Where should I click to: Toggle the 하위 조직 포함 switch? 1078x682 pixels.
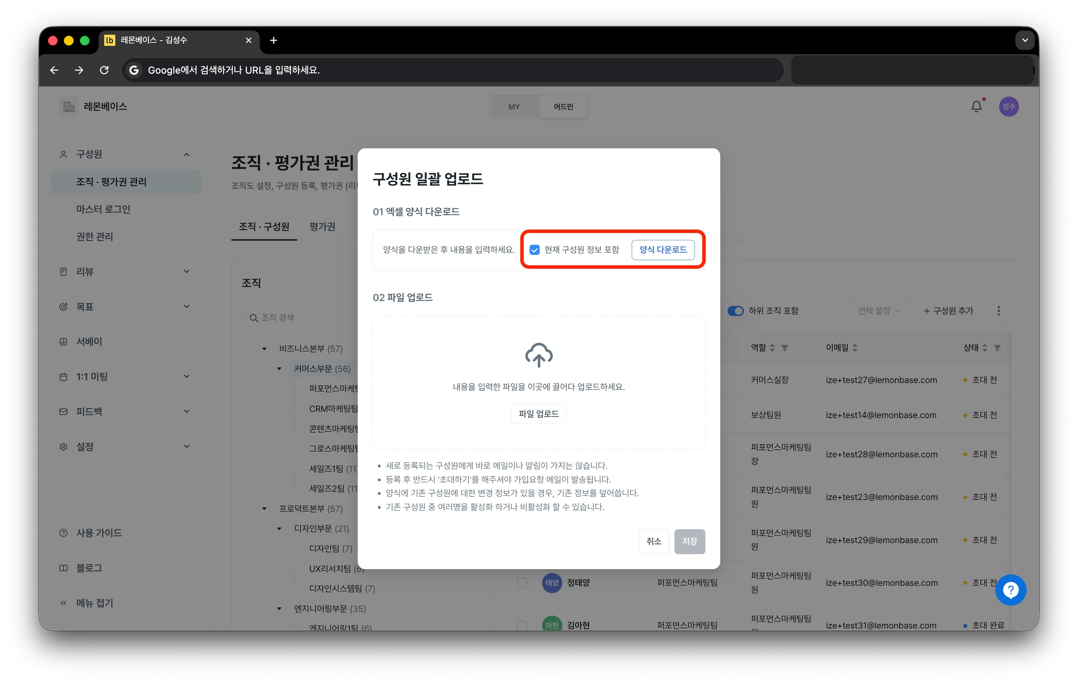[x=736, y=310]
